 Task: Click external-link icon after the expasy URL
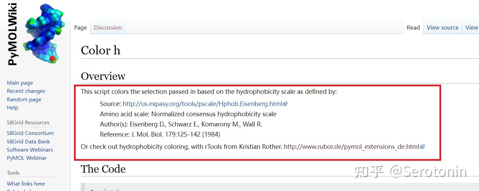click(x=285, y=104)
